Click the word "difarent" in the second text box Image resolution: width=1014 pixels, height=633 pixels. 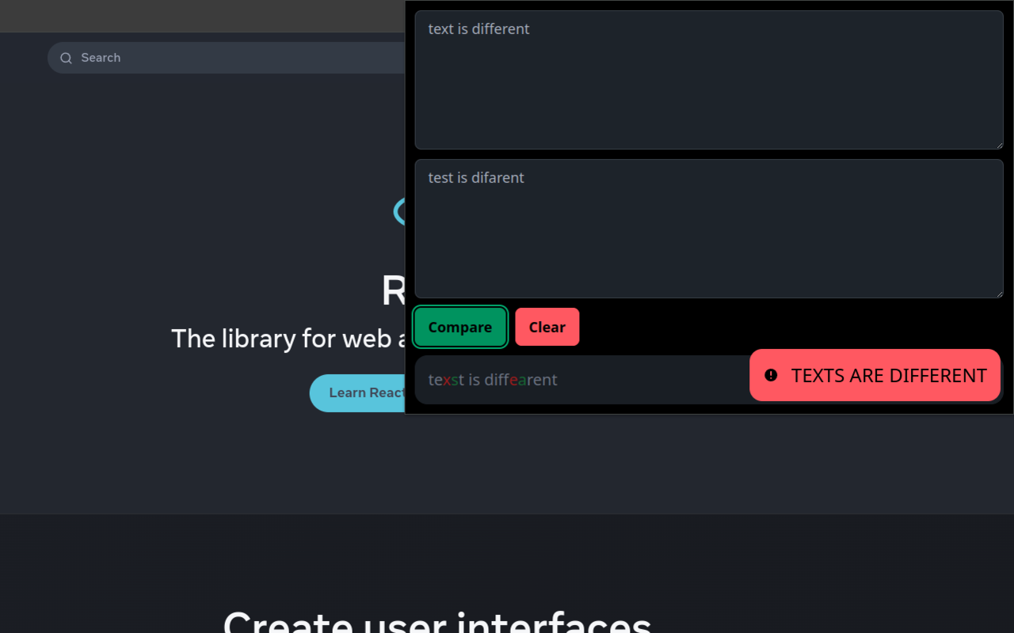pos(497,178)
